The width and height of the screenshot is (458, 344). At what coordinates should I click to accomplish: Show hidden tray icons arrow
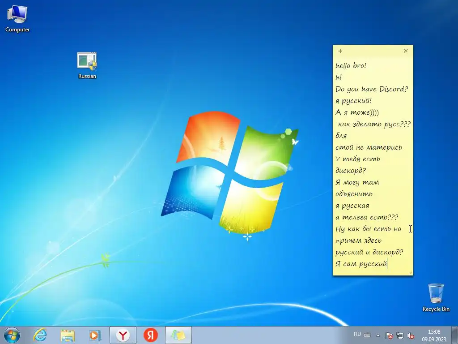pyautogui.click(x=378, y=335)
